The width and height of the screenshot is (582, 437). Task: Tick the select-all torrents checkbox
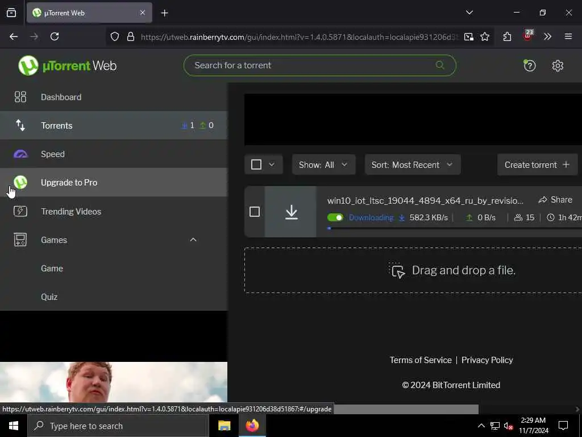[256, 164]
